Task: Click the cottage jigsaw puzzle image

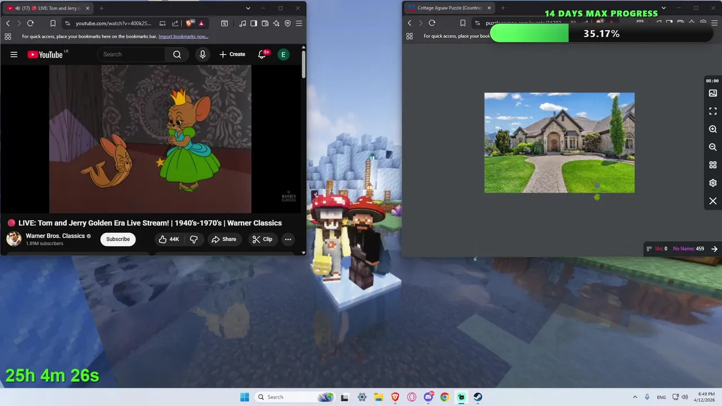Action: coord(560,143)
